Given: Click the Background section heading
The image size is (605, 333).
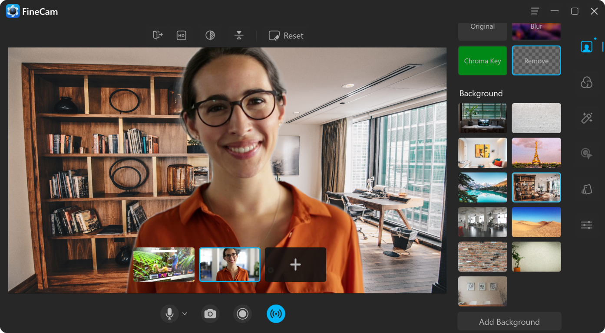Looking at the screenshot, I should click(481, 93).
